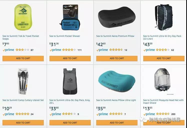Open Ultra-Sil Dry Day Pack (22-Liter) link
187x128 pixels.
[x=162, y=37]
